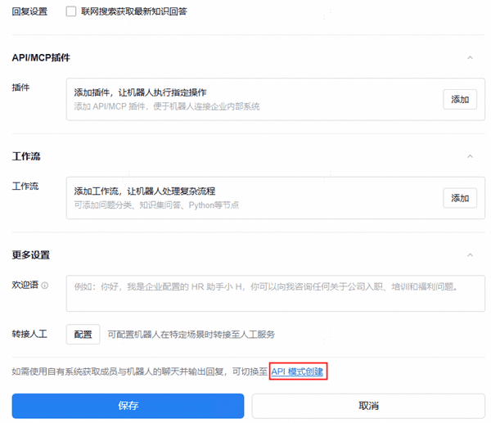The image size is (491, 423).
Task: Click the API/MCP插件 section heading
Action: point(41,57)
